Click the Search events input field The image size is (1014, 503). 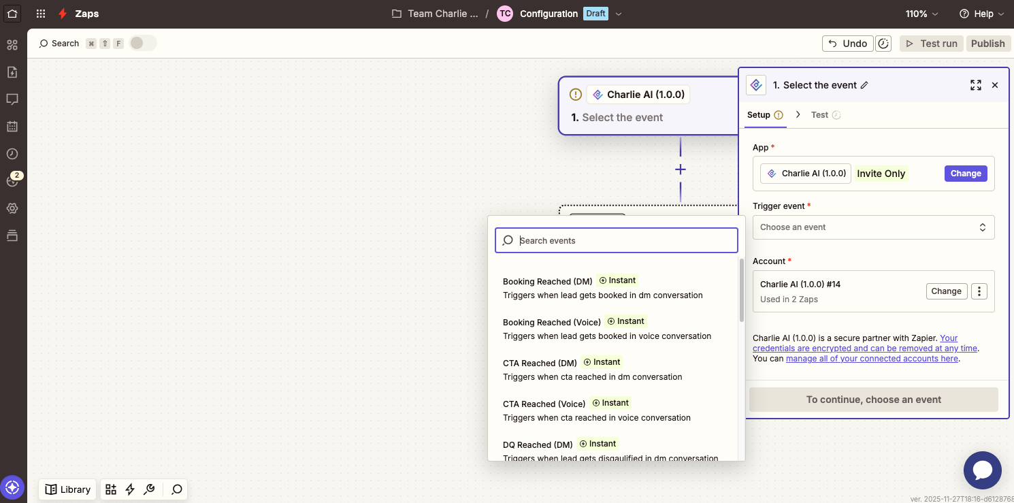(617, 240)
